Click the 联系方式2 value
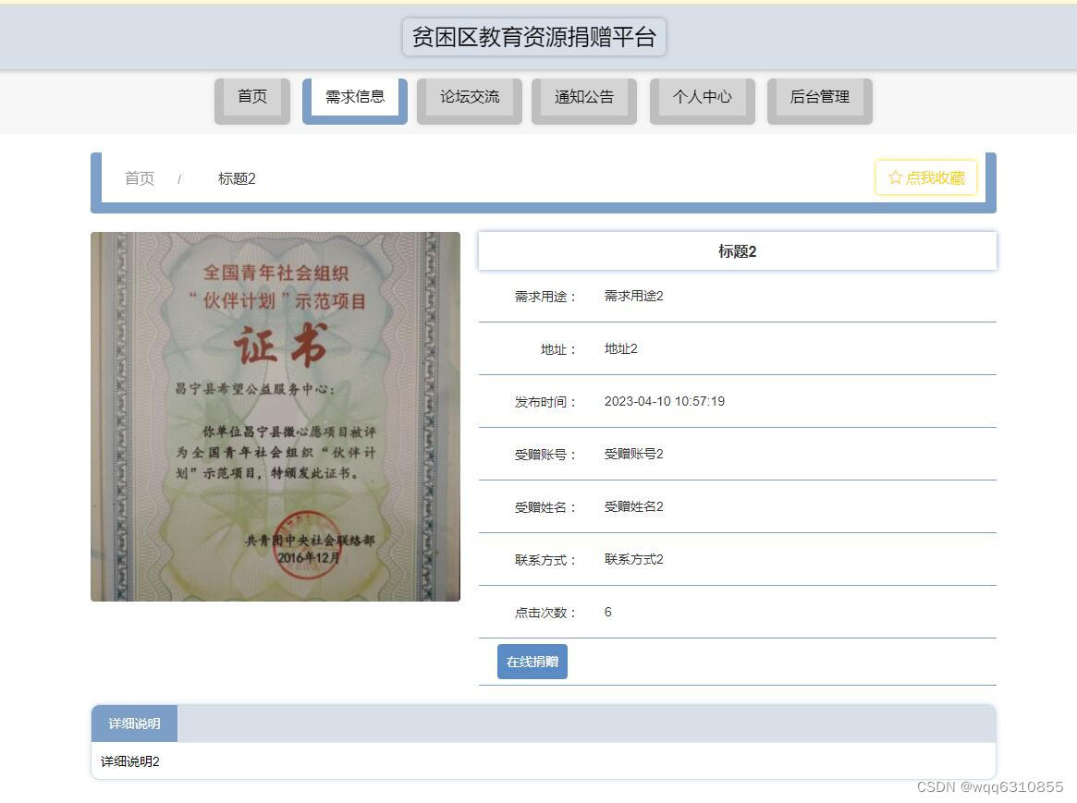Image resolution: width=1077 pixels, height=803 pixels. pyautogui.click(x=633, y=559)
